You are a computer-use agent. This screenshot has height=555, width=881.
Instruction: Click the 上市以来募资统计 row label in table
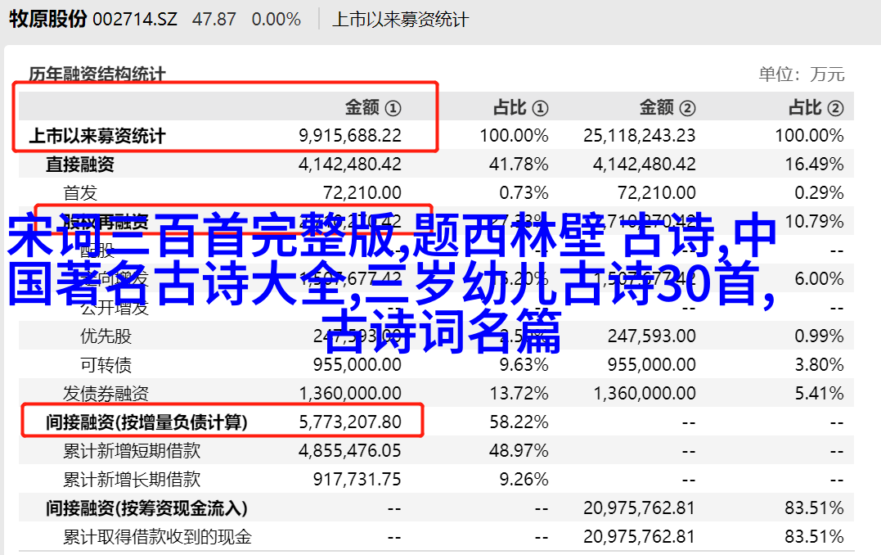click(x=97, y=136)
